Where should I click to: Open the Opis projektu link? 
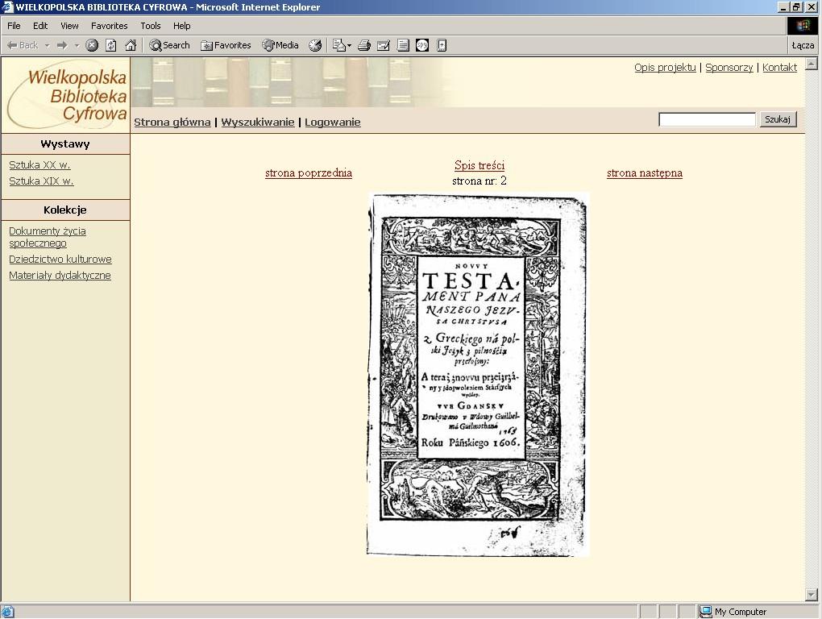pos(665,68)
